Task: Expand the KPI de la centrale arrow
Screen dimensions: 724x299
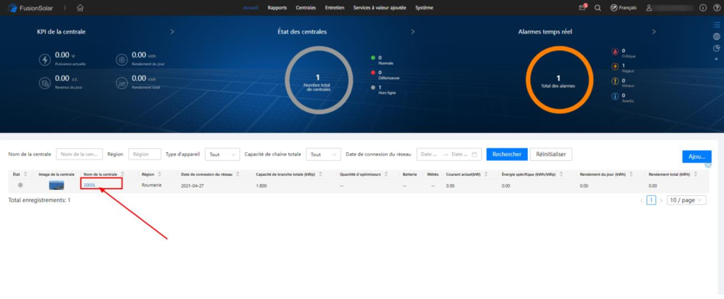Action: pyautogui.click(x=172, y=32)
